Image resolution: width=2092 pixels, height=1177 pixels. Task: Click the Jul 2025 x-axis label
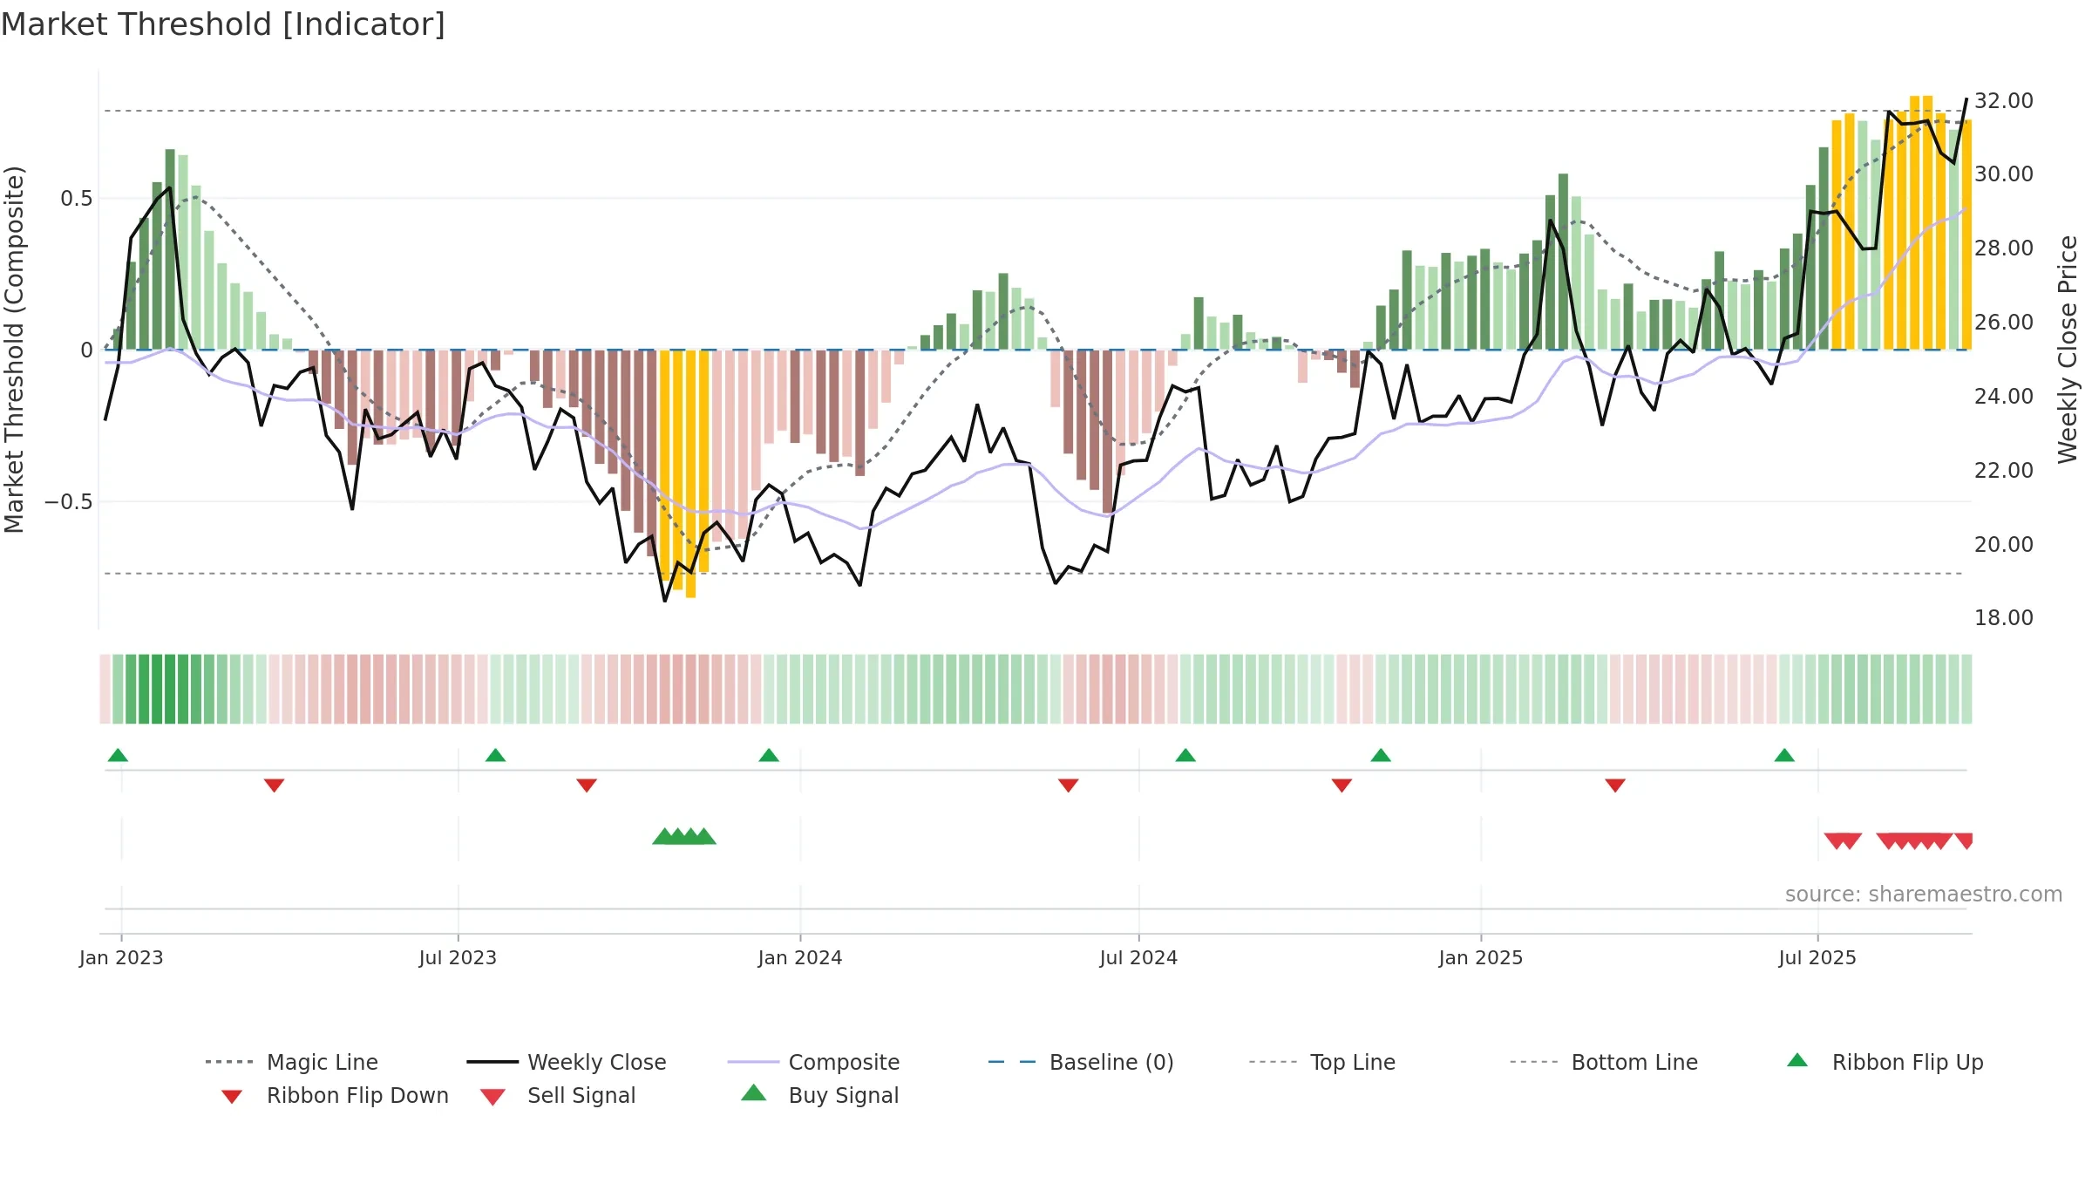(1817, 958)
